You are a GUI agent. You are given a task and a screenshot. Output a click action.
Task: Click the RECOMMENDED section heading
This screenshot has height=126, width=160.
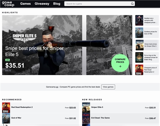[12, 100]
